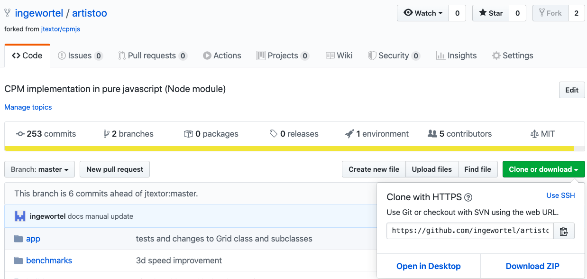This screenshot has width=587, height=279.
Task: Open repository Settings tab
Action: (x=513, y=56)
